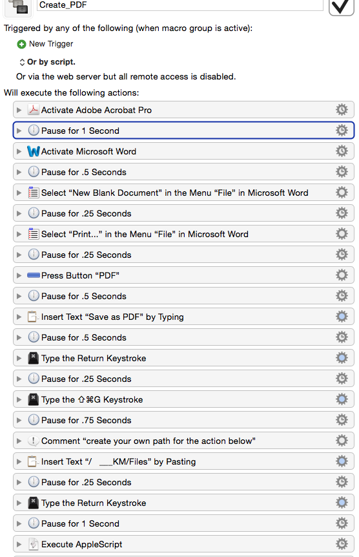Click the Microsoft Word icon in Activate action
Image resolution: width=359 pixels, height=557 pixels.
(34, 151)
